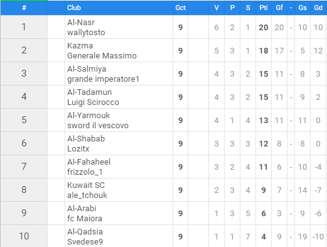Screen dimensions: 327x247
Task: Click the Gf column header
Action: (x=279, y=8)
